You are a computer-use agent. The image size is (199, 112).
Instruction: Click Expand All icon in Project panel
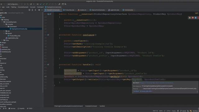click(x=32, y=10)
